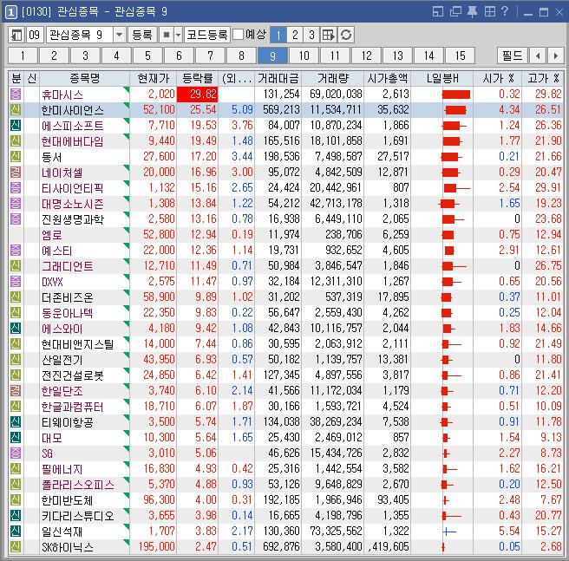
Task: Click the 시가총액 column header
Action: click(387, 78)
